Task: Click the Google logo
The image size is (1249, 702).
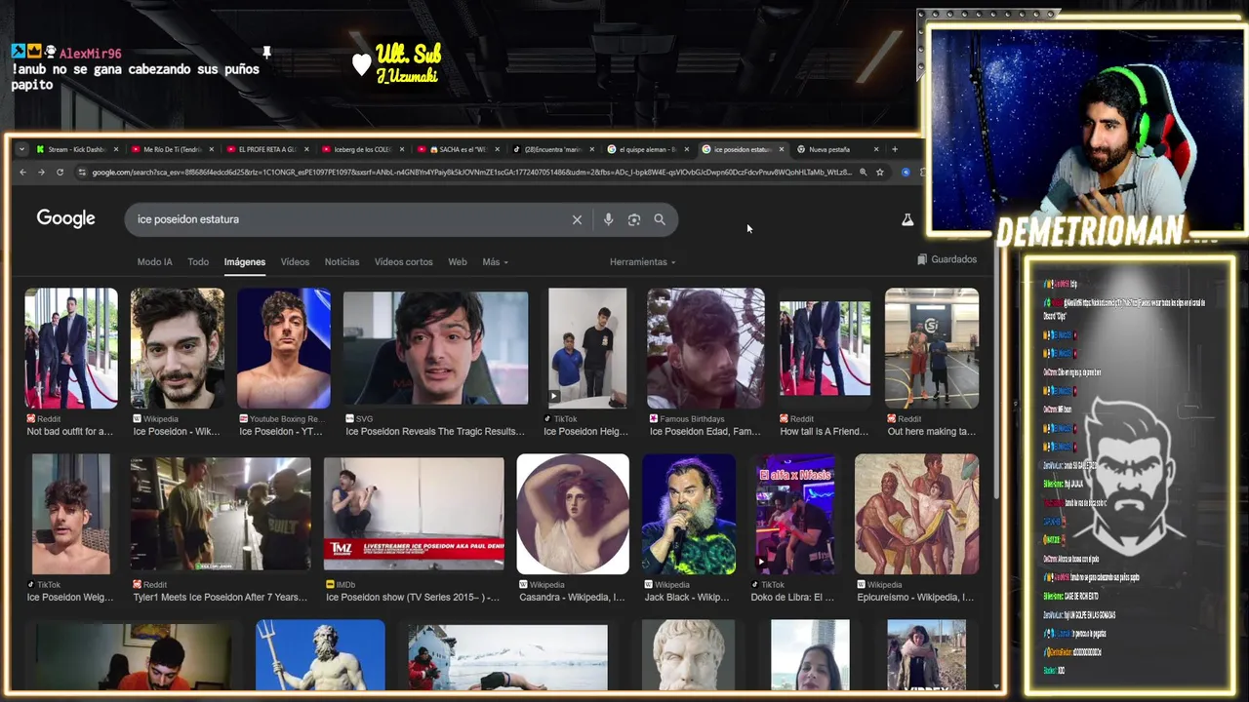Action: pos(65,218)
